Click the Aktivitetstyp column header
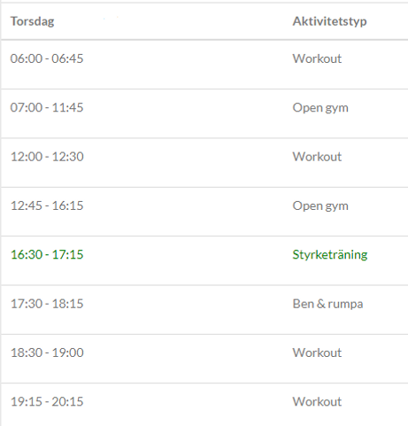Image resolution: width=408 pixels, height=426 pixels. click(x=329, y=21)
